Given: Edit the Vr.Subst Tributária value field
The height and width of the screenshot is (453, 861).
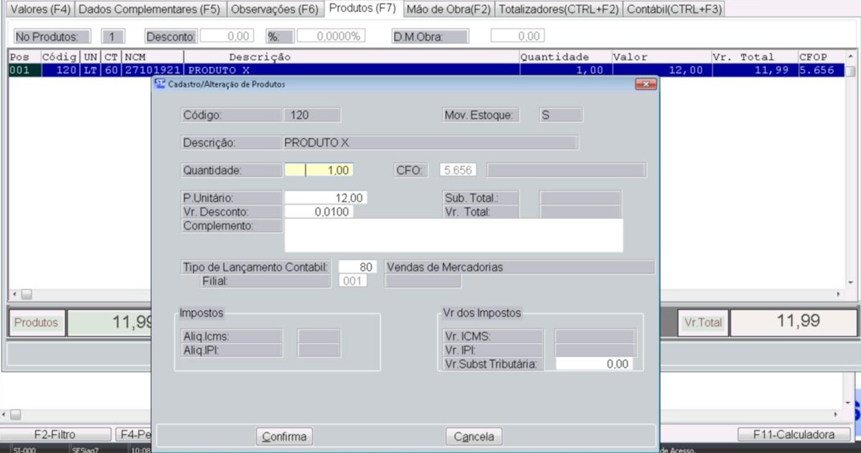Looking at the screenshot, I should tap(594, 364).
